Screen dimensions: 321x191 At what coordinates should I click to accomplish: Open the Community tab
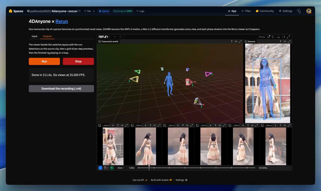tap(265, 11)
